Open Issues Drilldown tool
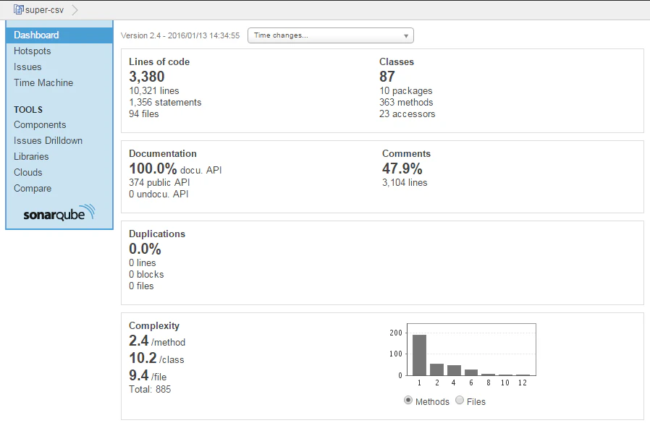650x423 pixels. [48, 140]
